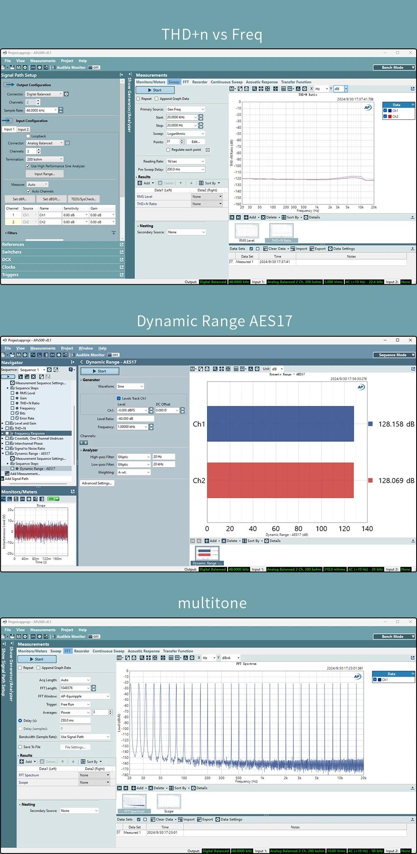Click the red Ch2 color swatch in Data legend
The height and width of the screenshot is (854, 417).
390,116
